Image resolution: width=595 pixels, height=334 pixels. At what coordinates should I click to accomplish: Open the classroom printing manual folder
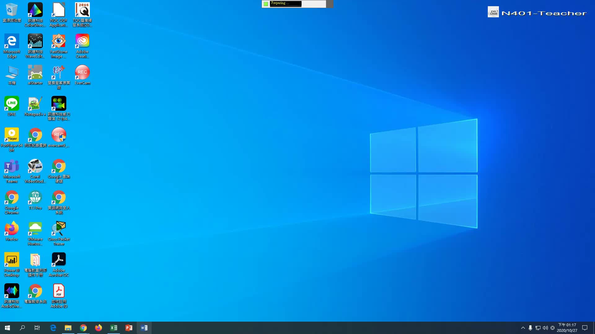[35, 264]
